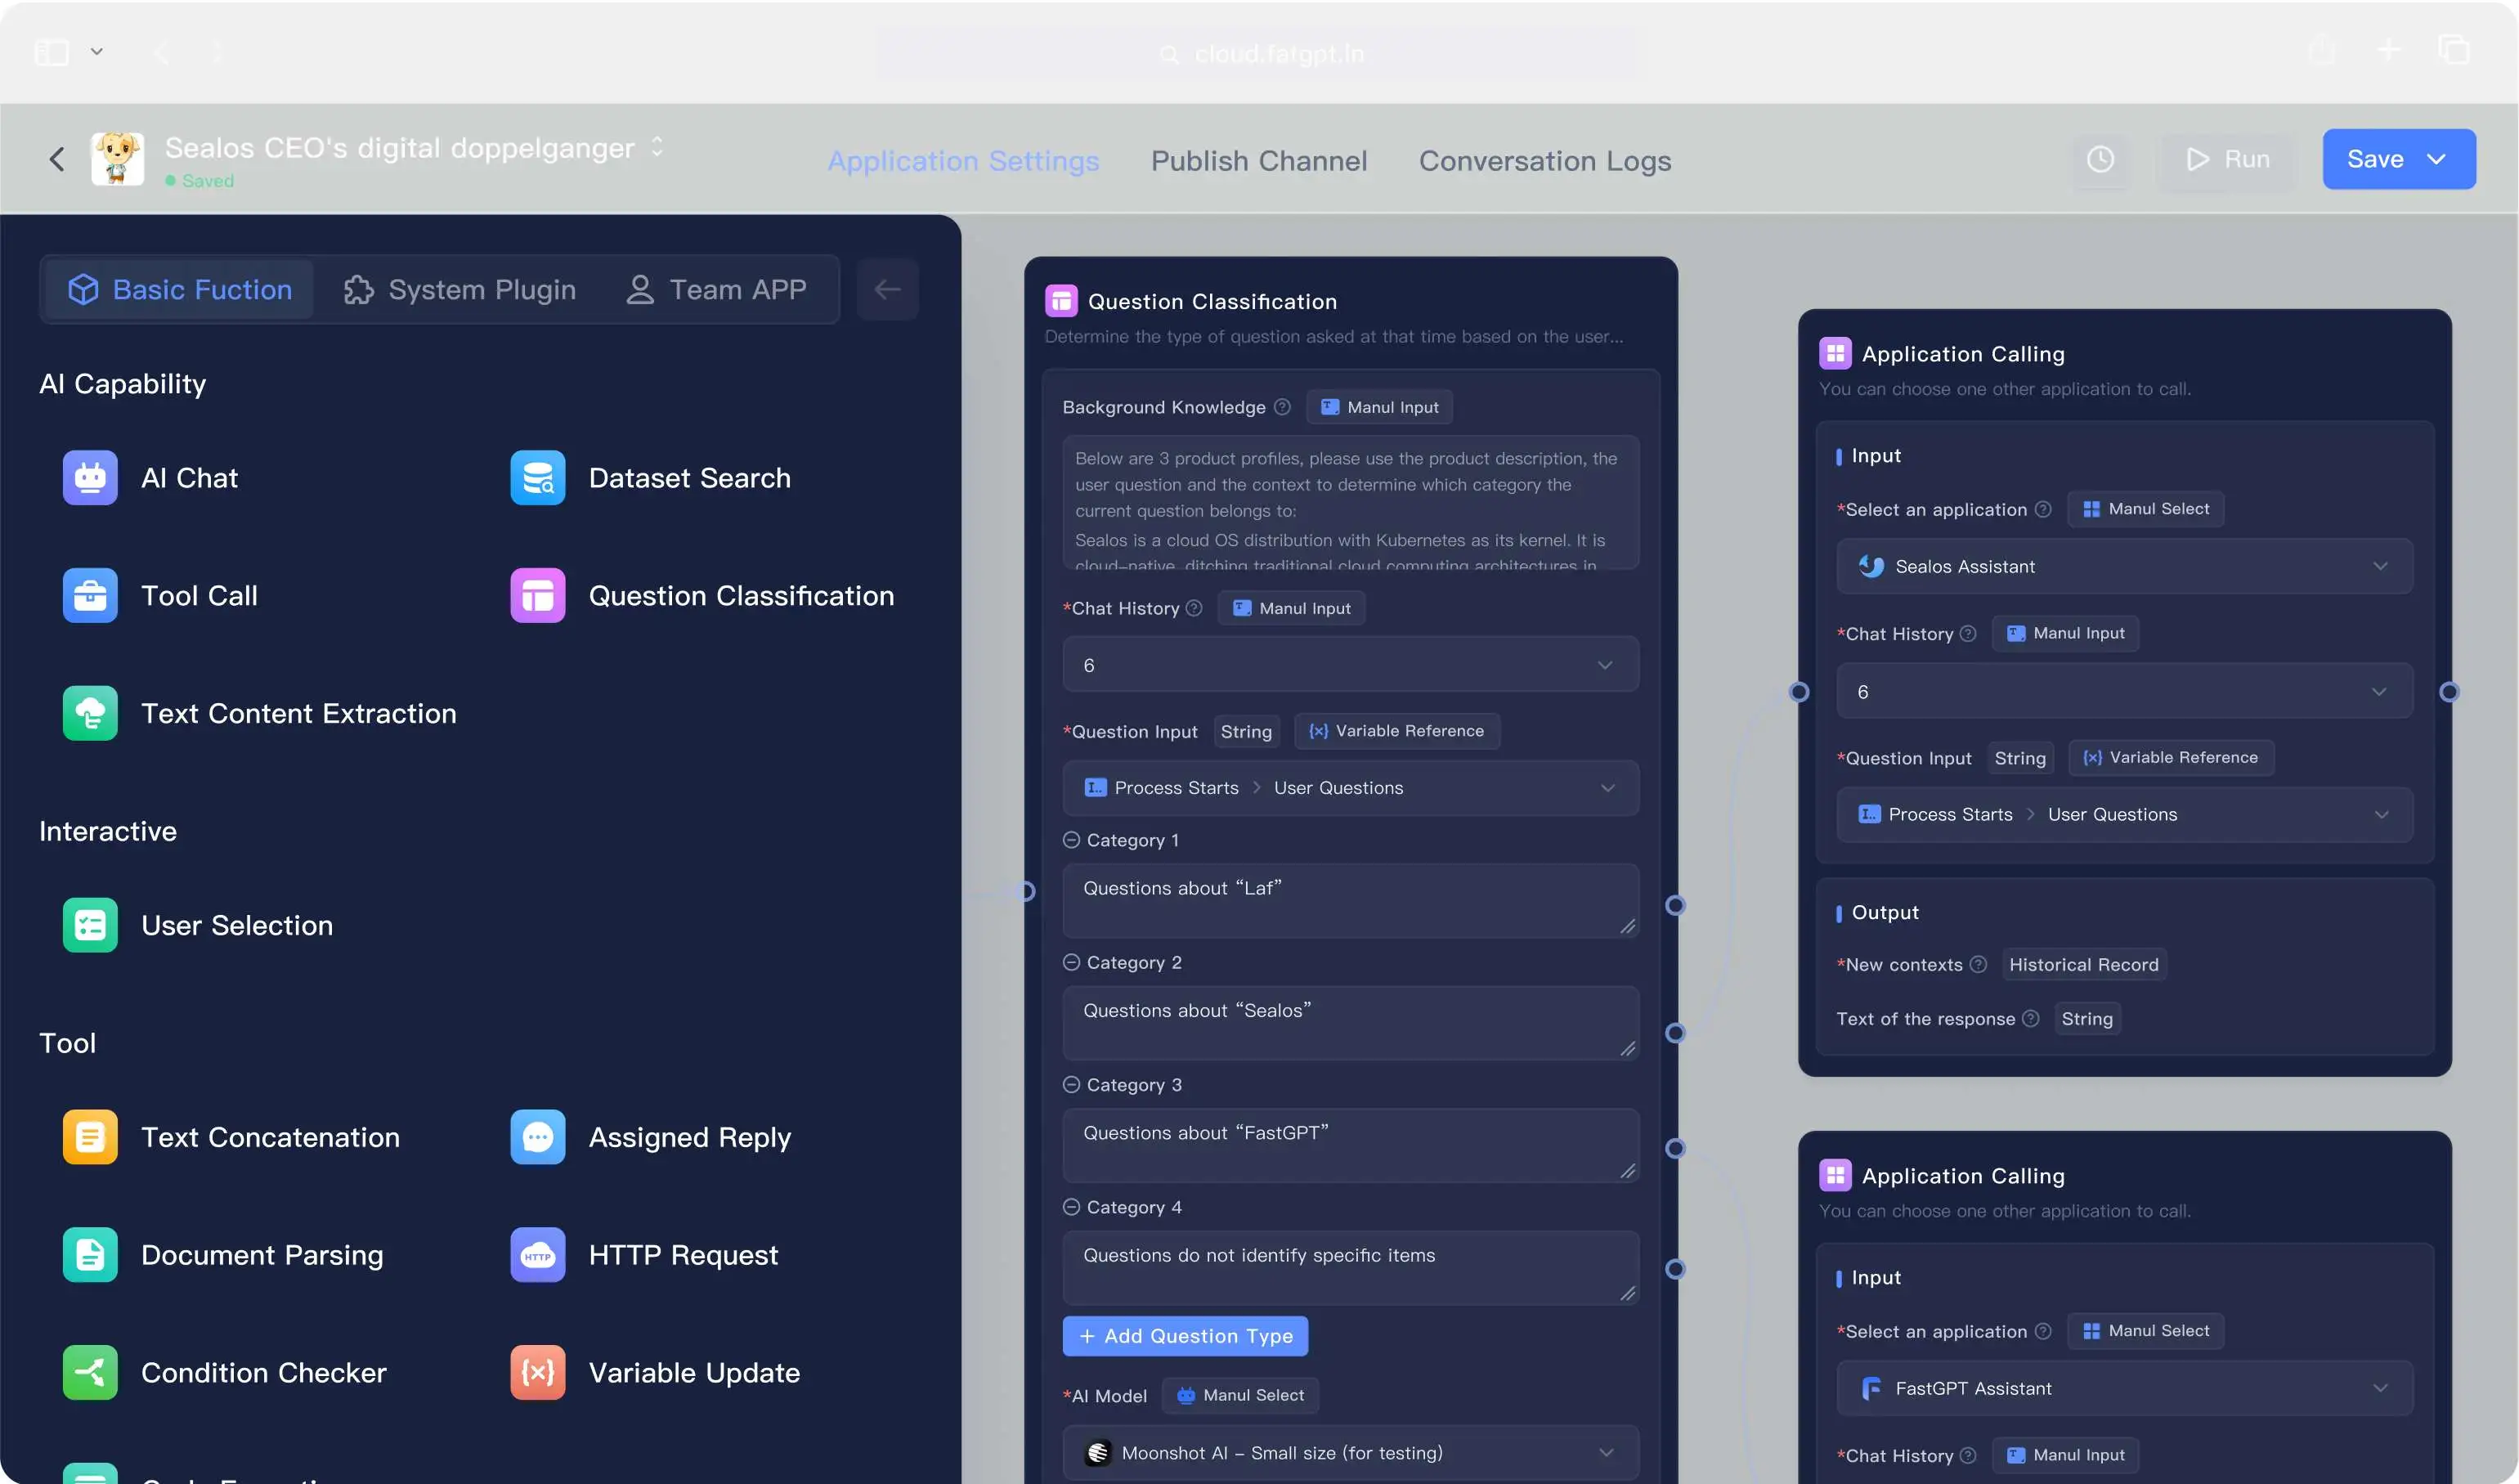Click Category 1 output connection handle
This screenshot has height=1484, width=2519.
1675,905
